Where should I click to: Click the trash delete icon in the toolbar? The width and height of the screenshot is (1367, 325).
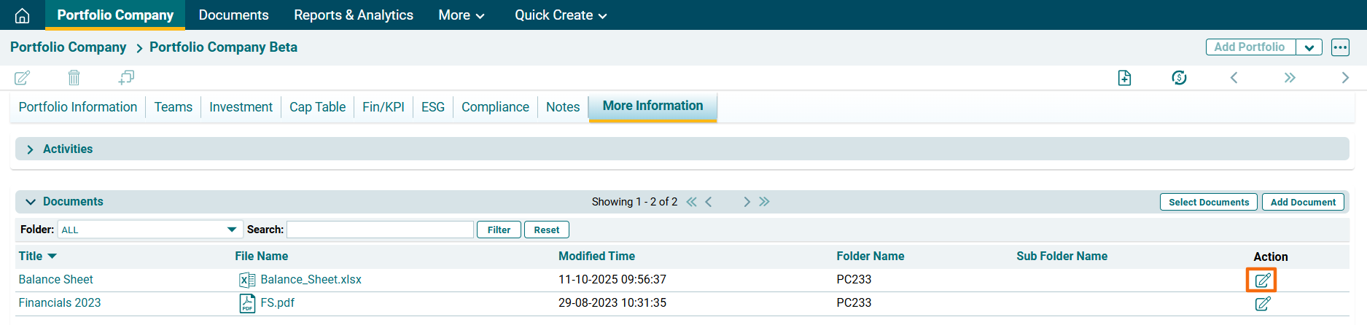click(x=74, y=77)
